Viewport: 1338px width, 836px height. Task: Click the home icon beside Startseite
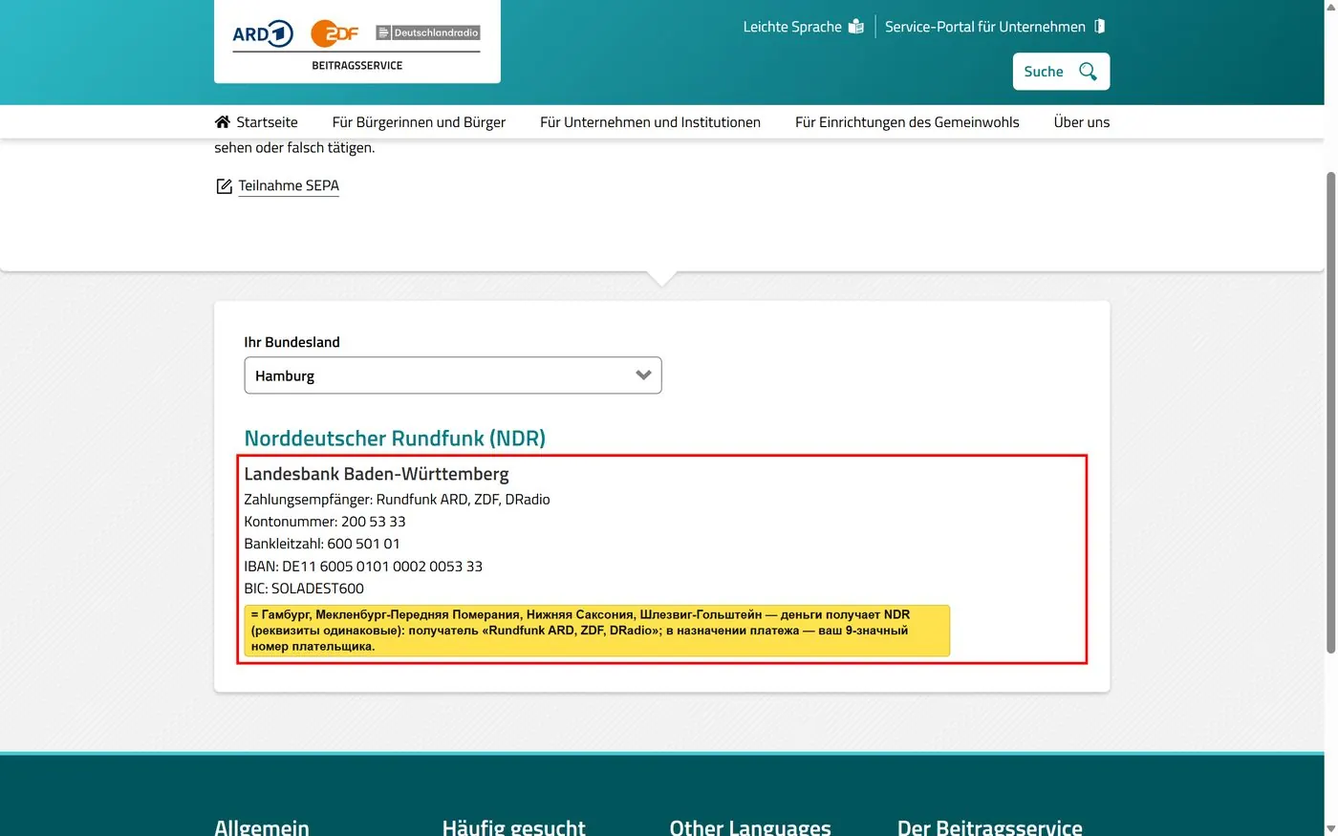[223, 122]
